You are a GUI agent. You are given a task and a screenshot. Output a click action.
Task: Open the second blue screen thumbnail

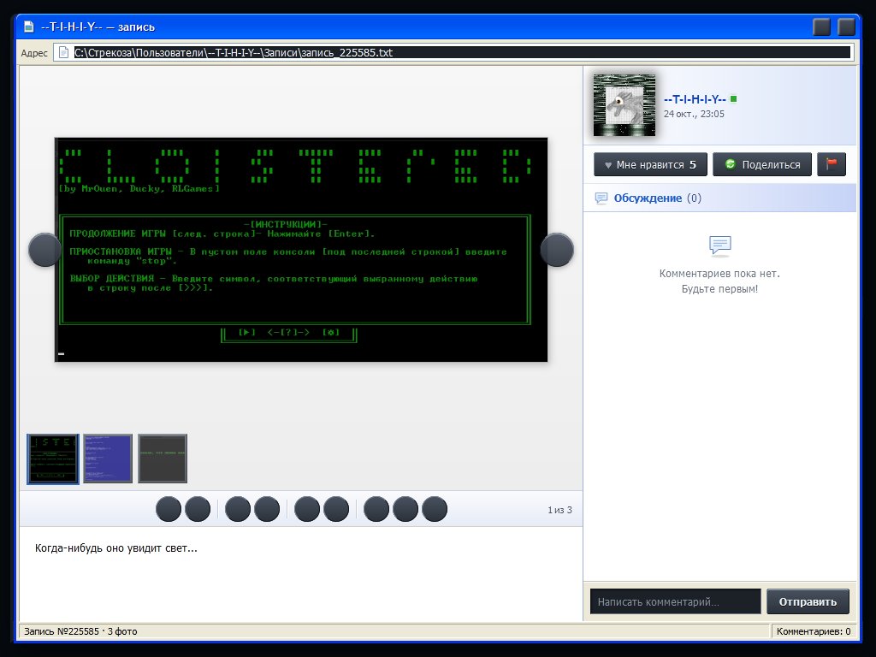tap(108, 459)
